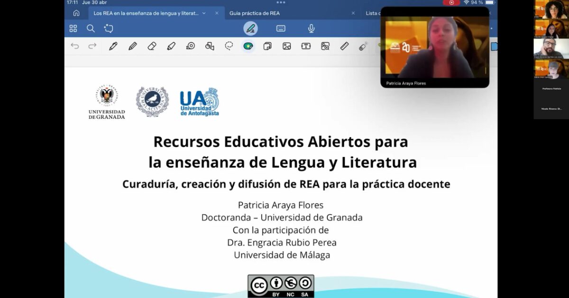The height and width of the screenshot is (298, 569).
Task: Toggle microphone audio recording
Action: tap(311, 28)
